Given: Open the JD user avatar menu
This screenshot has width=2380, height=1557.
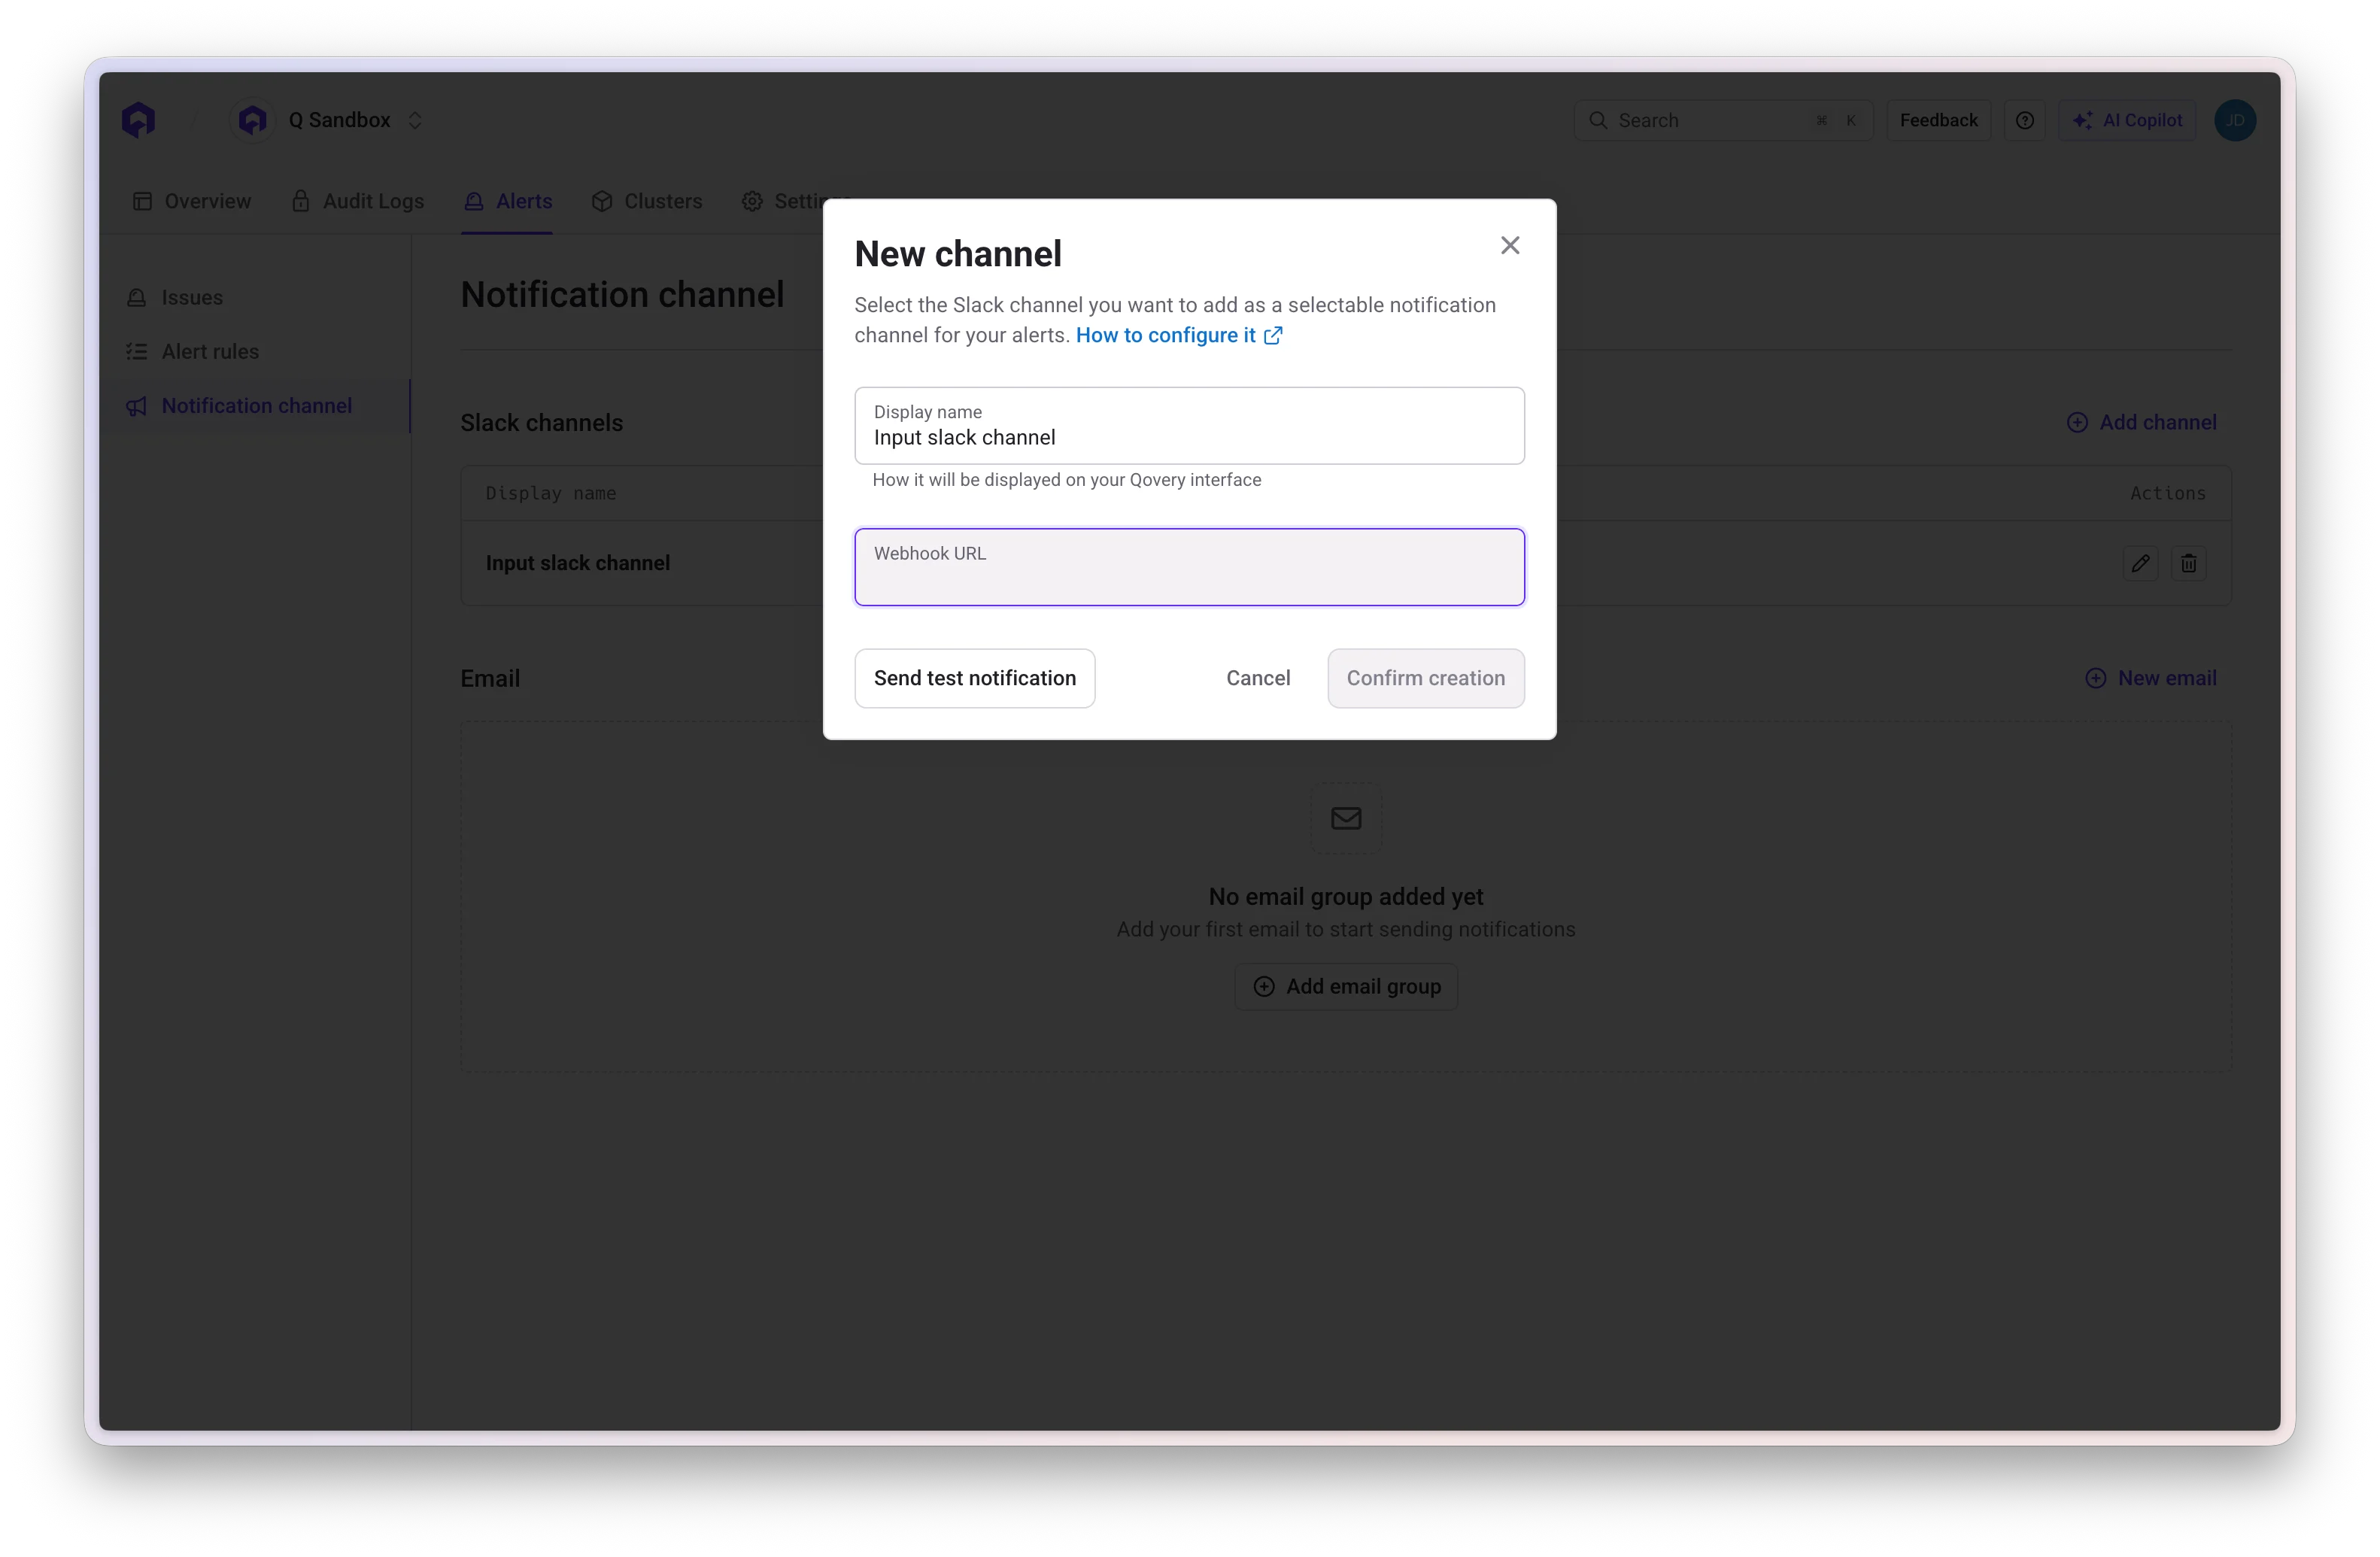Looking at the screenshot, I should coord(2235,120).
